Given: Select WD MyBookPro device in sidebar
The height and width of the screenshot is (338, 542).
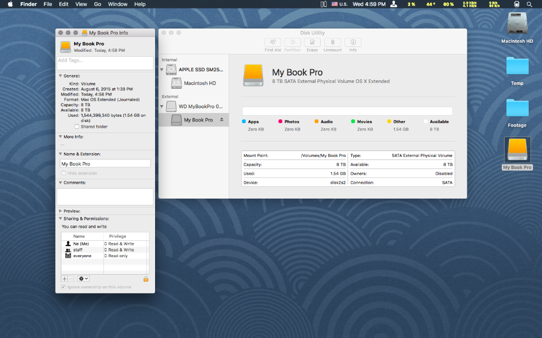Looking at the screenshot, I should pos(195,106).
